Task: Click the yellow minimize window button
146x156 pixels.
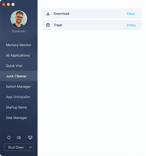Action: (x=8, y=4)
